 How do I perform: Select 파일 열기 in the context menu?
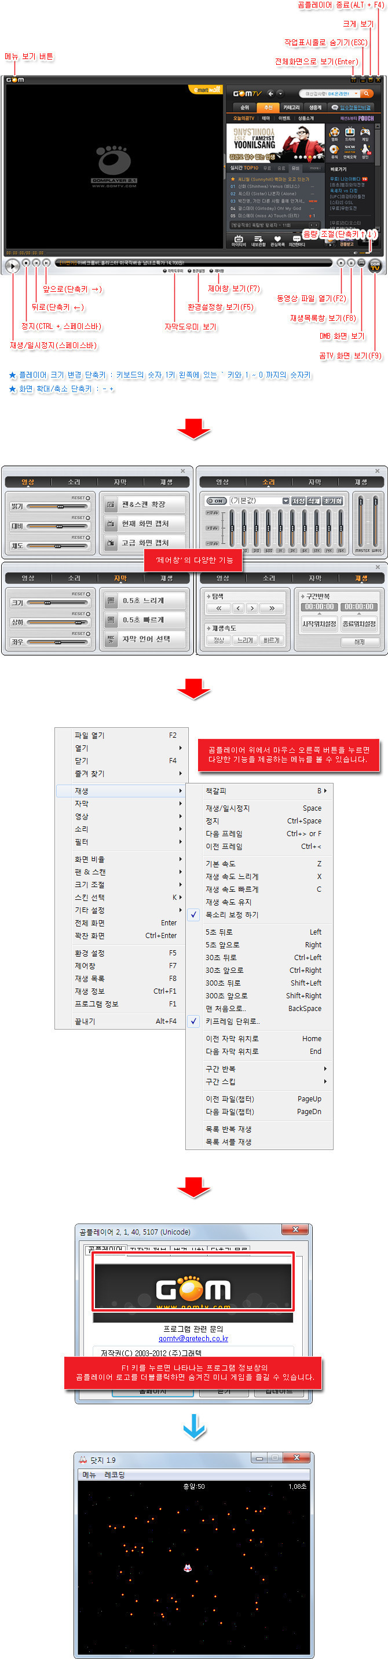(x=120, y=735)
